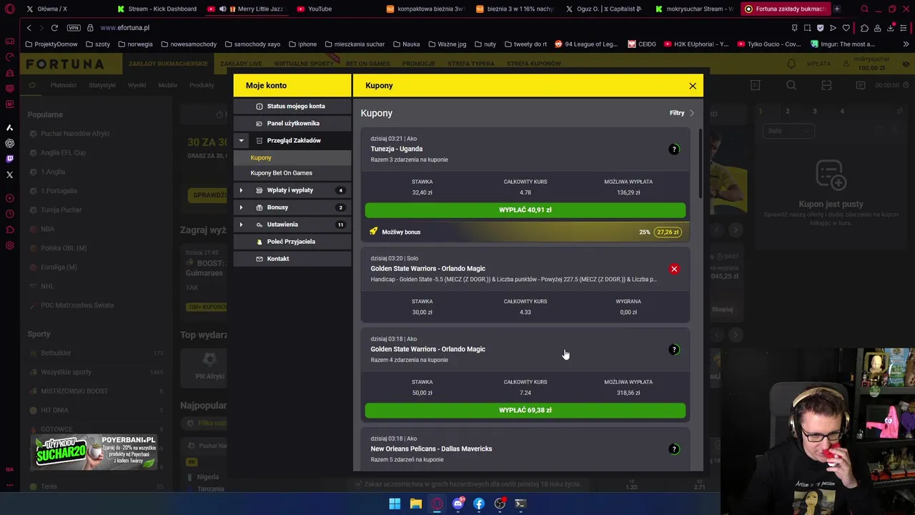Open norwegia bookmark folder

[136, 44]
